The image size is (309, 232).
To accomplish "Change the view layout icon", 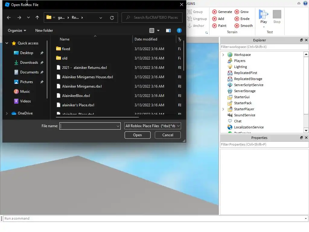I will (x=152, y=31).
